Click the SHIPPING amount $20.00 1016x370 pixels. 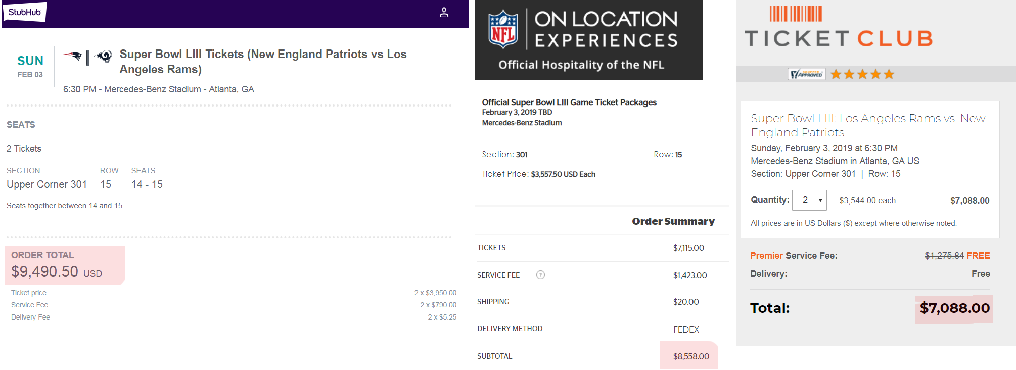point(686,302)
